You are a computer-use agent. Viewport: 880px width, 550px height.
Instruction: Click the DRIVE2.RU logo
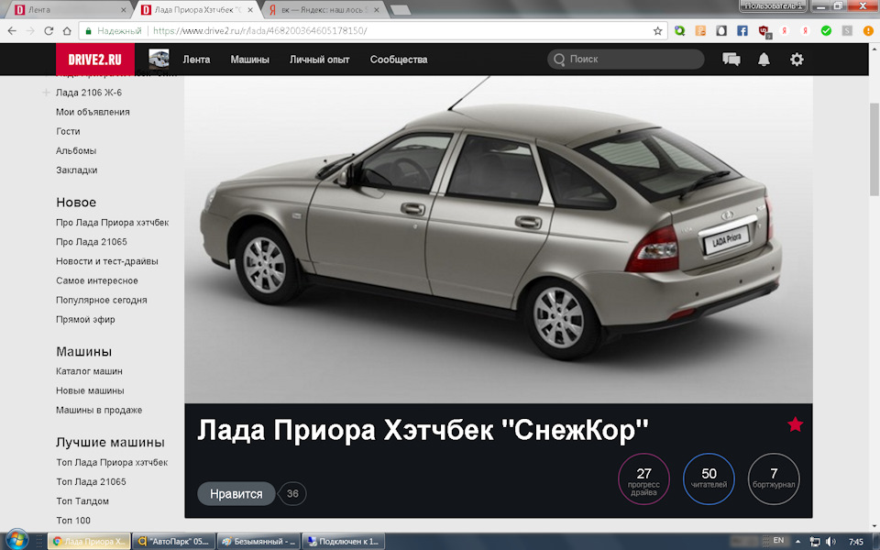pos(94,59)
